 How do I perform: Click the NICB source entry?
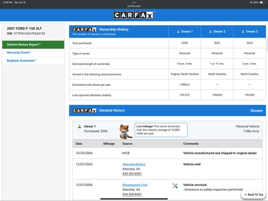click(126, 153)
